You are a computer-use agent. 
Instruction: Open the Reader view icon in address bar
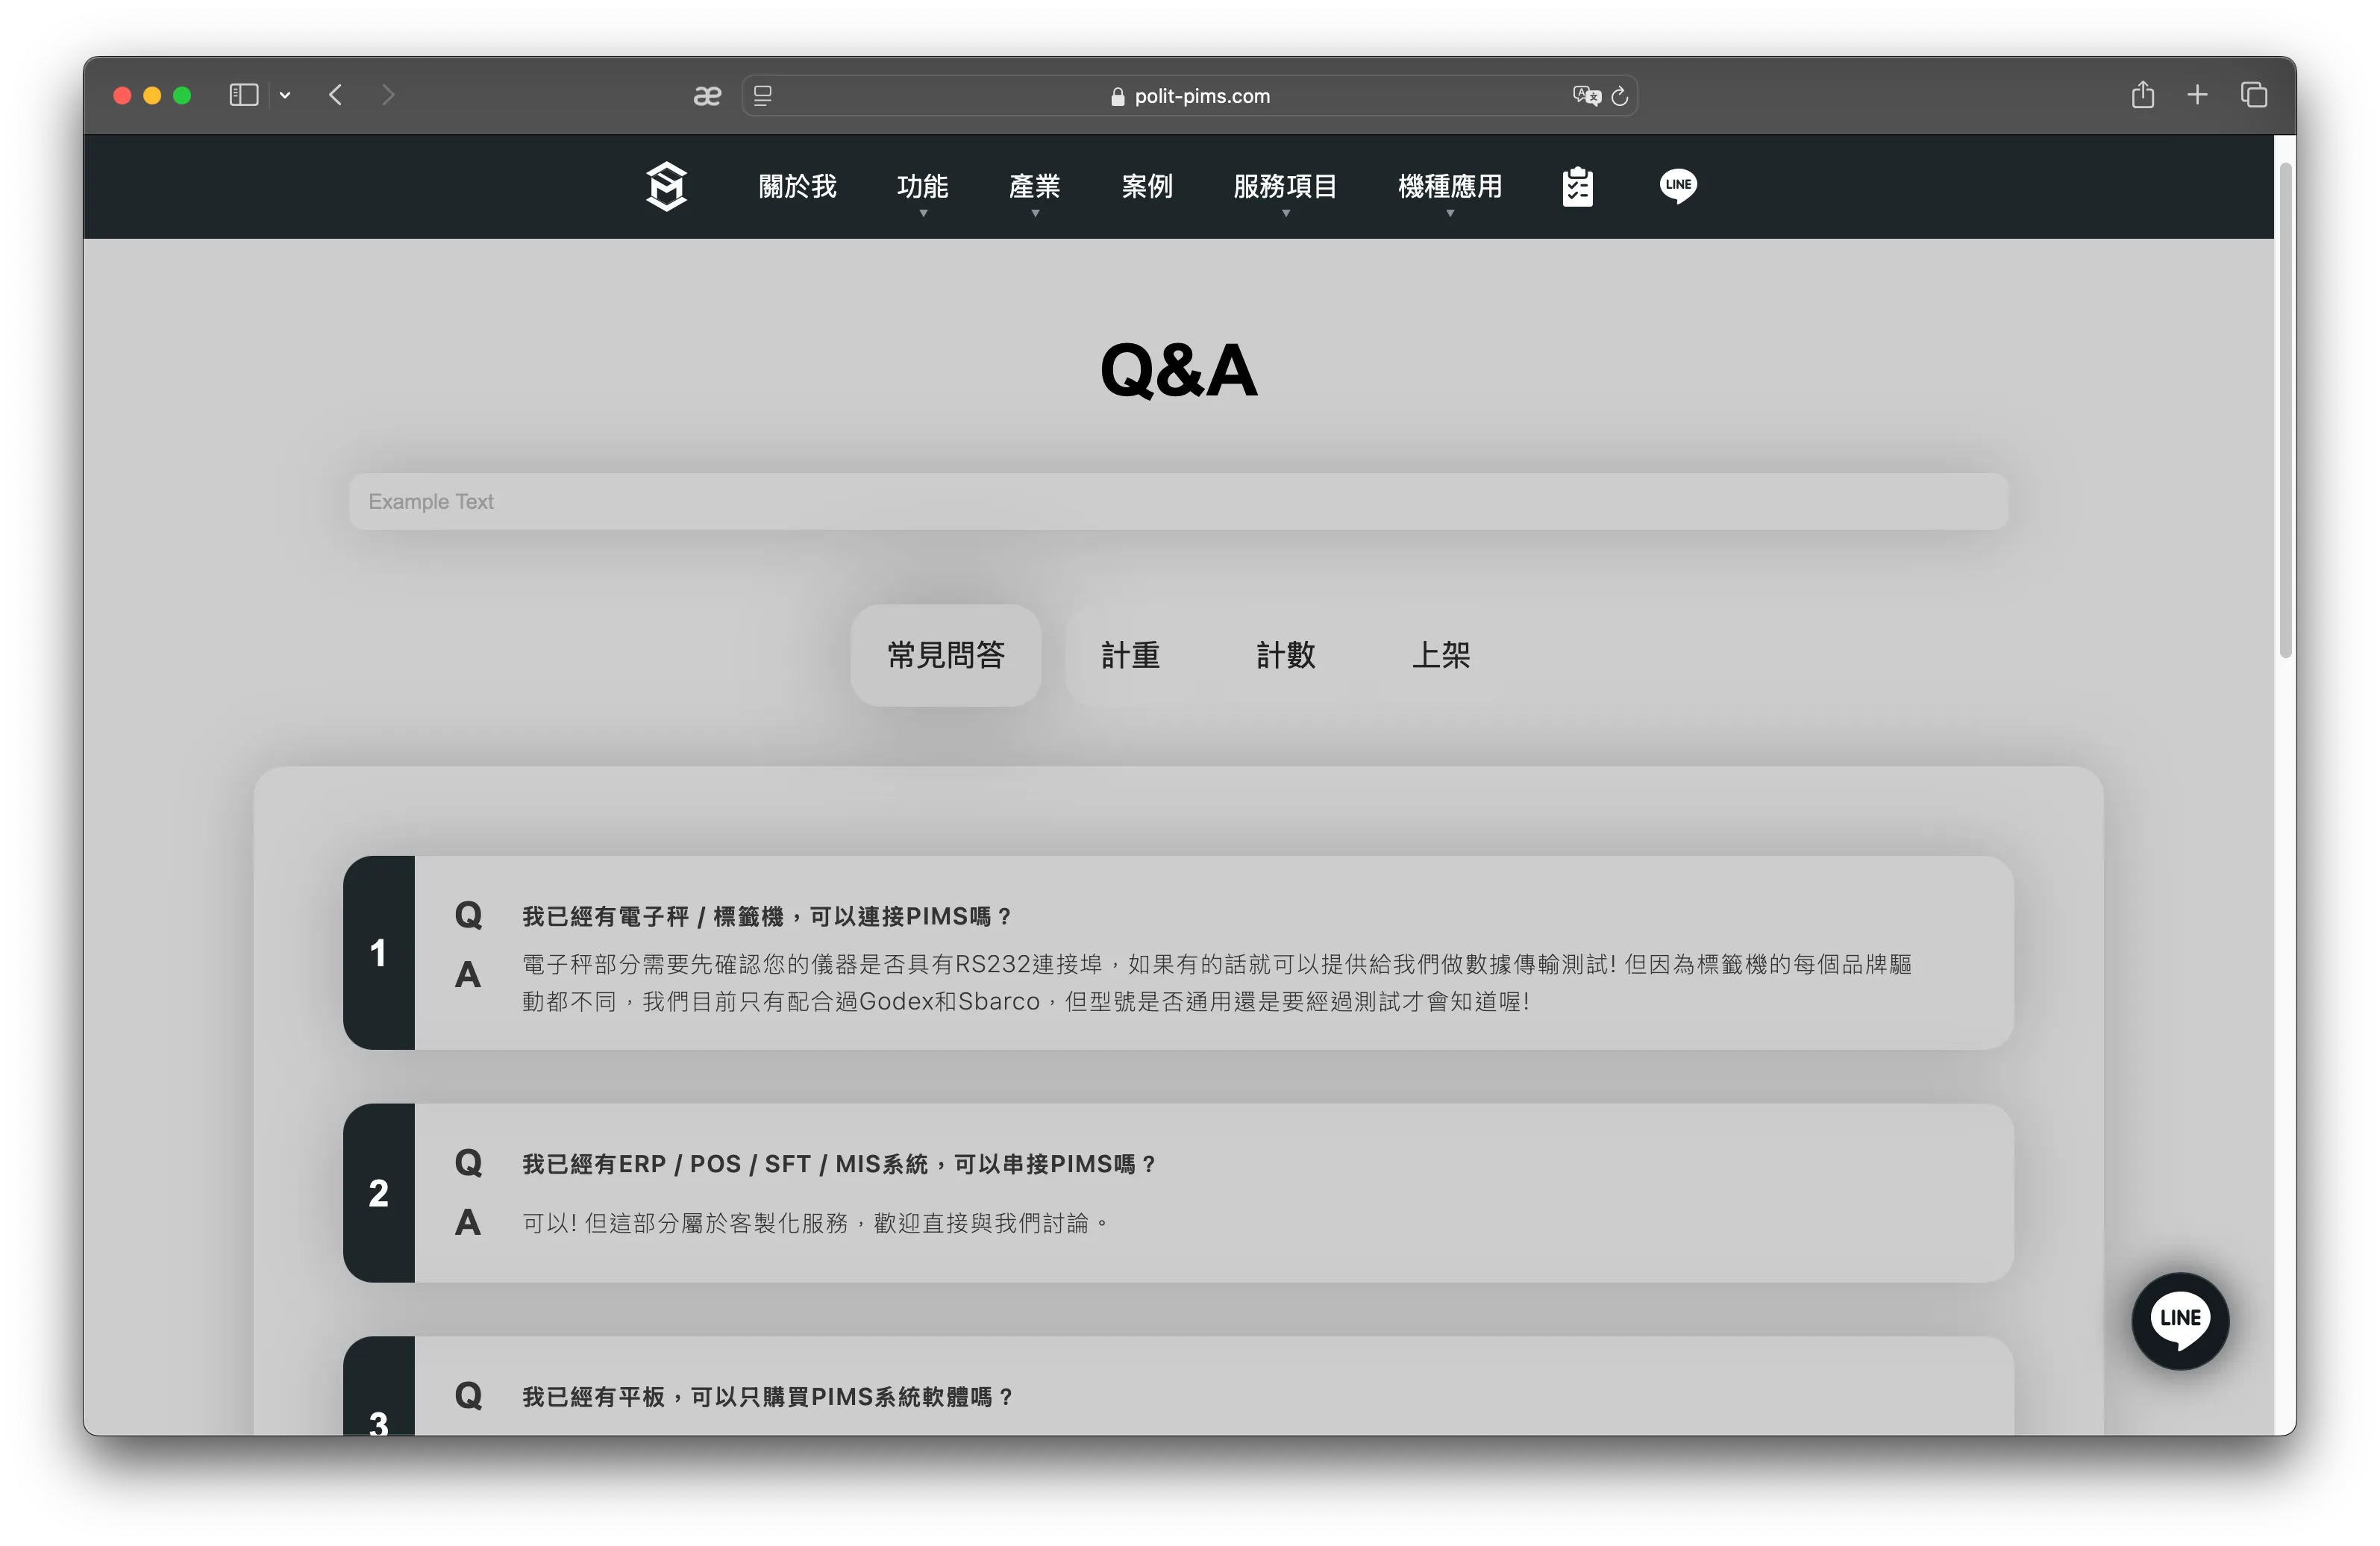point(763,96)
